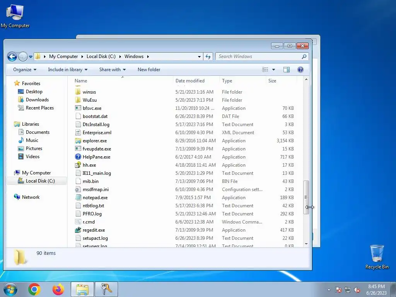396x297 pixels.
Task: Select Network in the navigation pane
Action: pyautogui.click(x=27, y=197)
